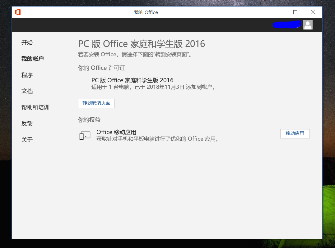Click the phone and tablet devices icon
This screenshot has height=248, width=335.
pyautogui.click(x=85, y=135)
